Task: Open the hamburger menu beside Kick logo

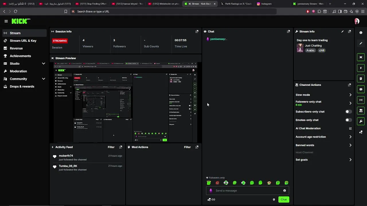Action: [x=6, y=21]
